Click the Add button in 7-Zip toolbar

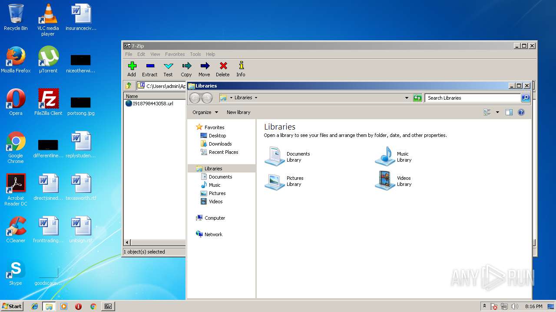[132, 69]
